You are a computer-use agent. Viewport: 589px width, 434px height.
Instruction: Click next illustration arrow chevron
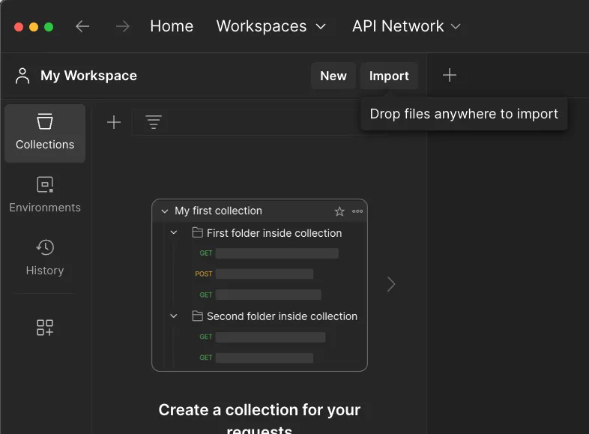pos(391,284)
